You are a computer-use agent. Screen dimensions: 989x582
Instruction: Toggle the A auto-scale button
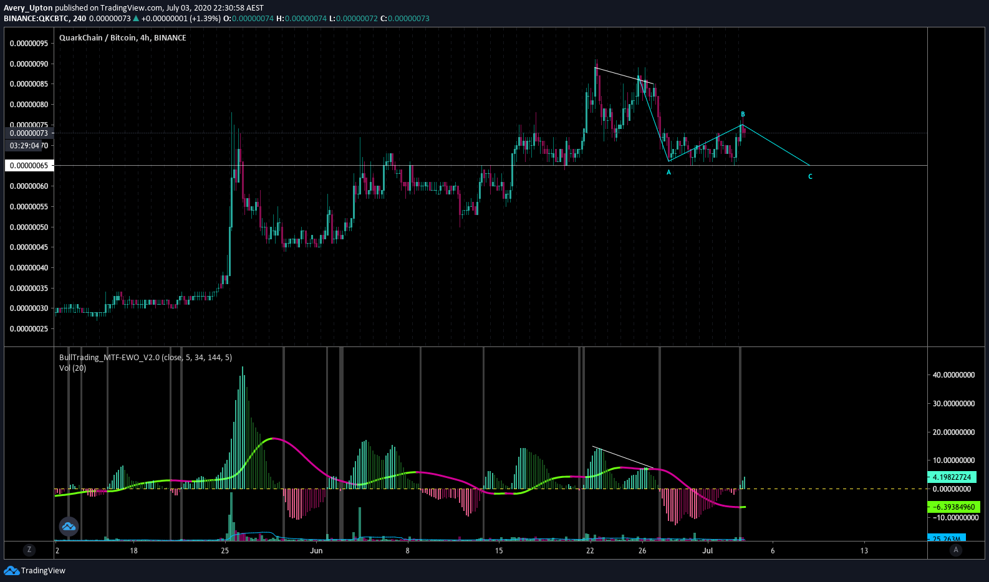pyautogui.click(x=955, y=550)
